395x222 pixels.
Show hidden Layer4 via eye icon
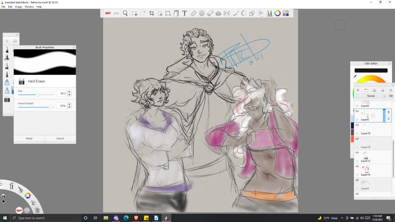(x=357, y=180)
